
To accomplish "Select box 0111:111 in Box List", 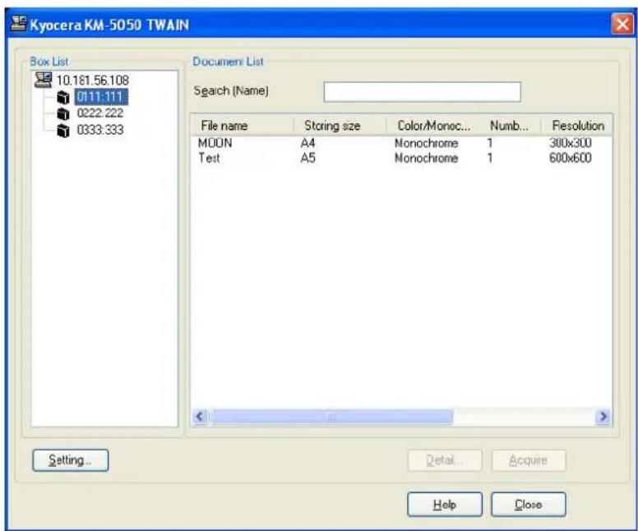I will pos(101,97).
